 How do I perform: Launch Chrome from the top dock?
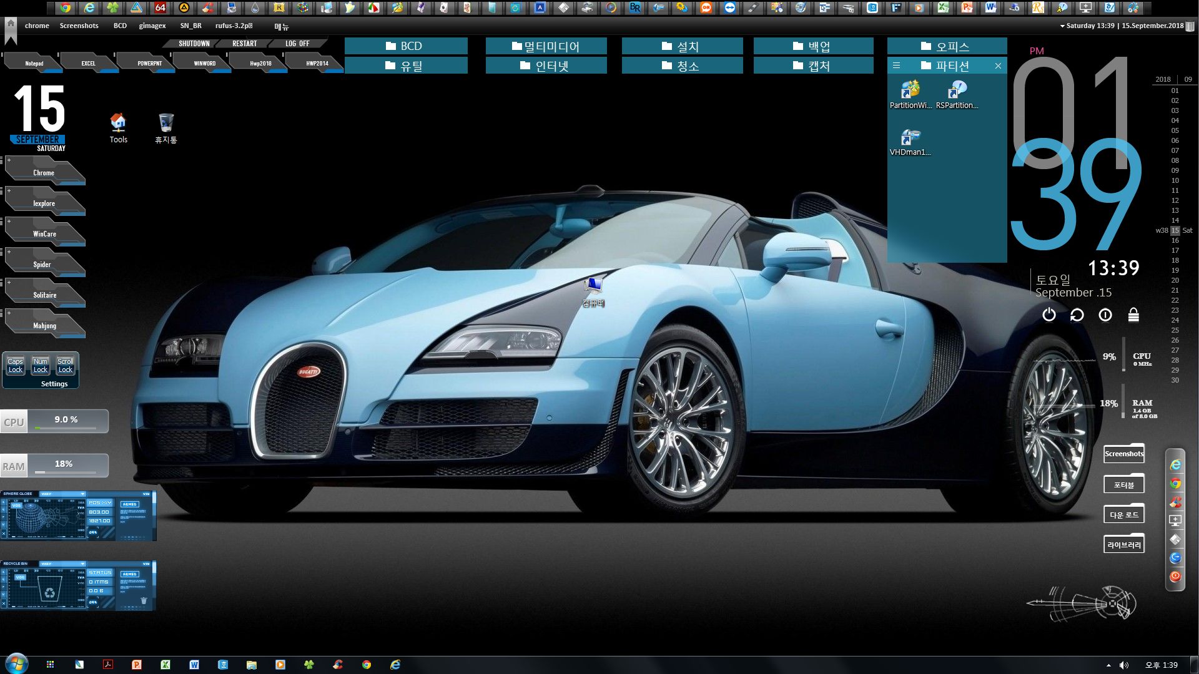(65, 7)
